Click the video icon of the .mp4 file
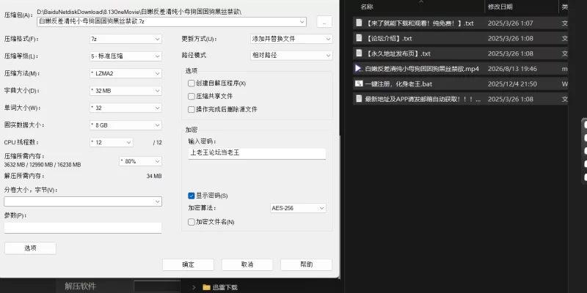 (x=359, y=68)
